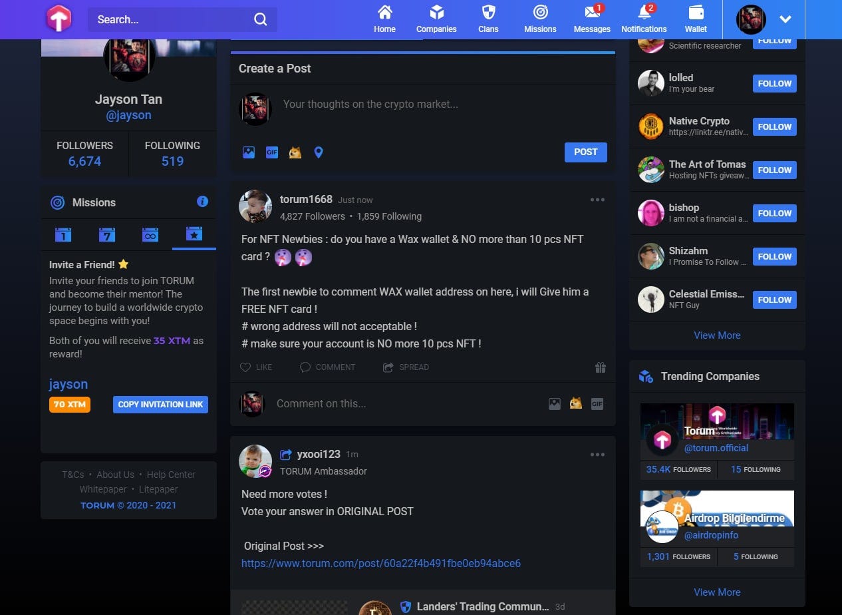The width and height of the screenshot is (842, 615).
Task: Select the star special missions tab
Action: 194,234
